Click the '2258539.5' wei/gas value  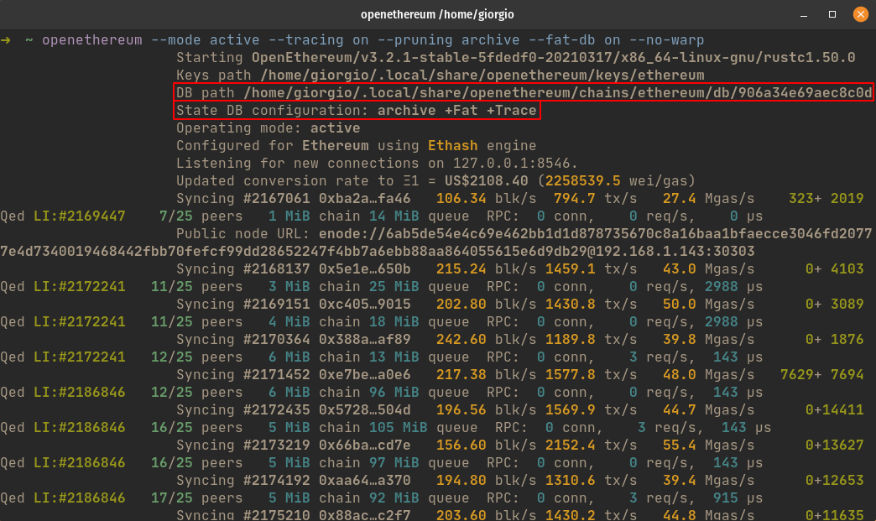(x=582, y=181)
